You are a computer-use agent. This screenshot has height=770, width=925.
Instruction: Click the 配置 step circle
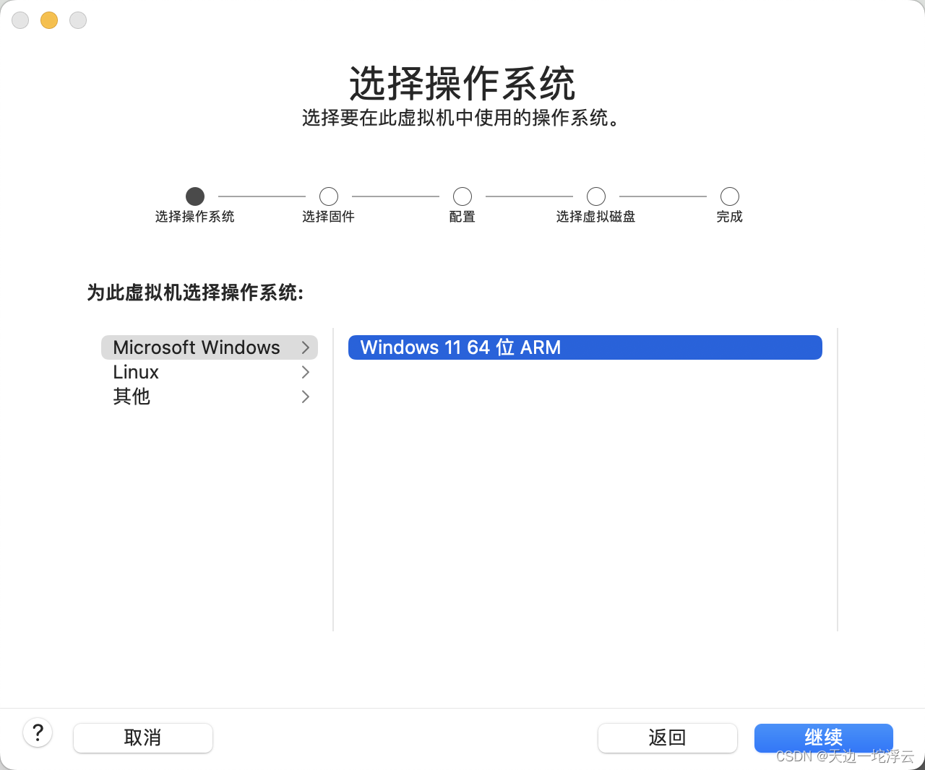coord(462,196)
